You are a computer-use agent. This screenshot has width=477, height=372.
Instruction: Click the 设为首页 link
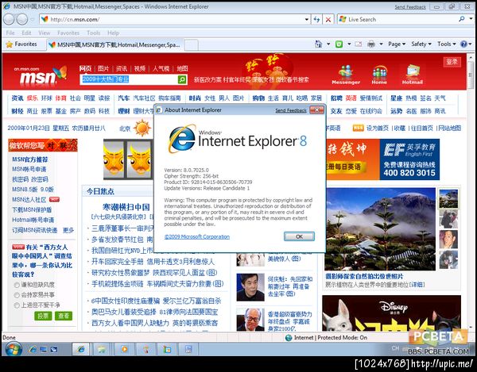(377, 128)
